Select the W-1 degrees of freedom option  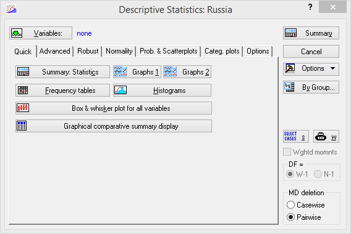click(290, 174)
